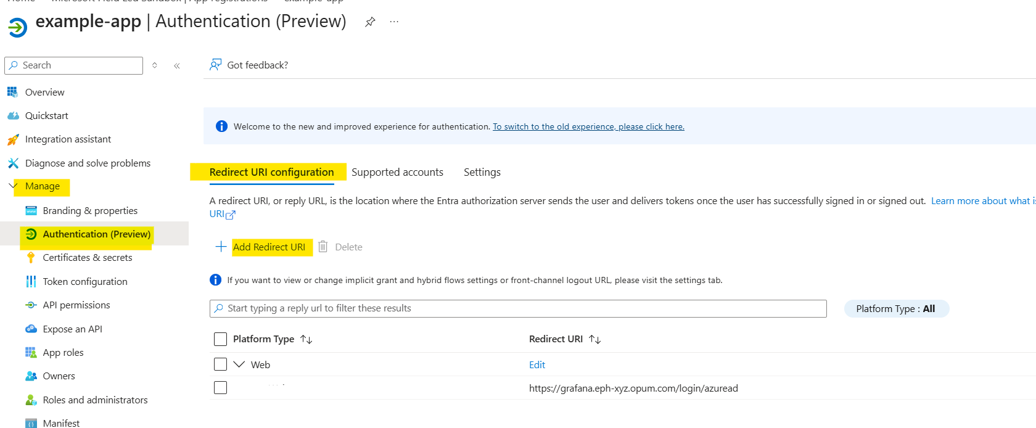Click the plus icon for Add Redirect URI

221,247
